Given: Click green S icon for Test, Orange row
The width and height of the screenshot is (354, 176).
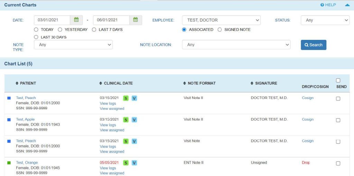Looking at the screenshot, I should [x=126, y=163].
